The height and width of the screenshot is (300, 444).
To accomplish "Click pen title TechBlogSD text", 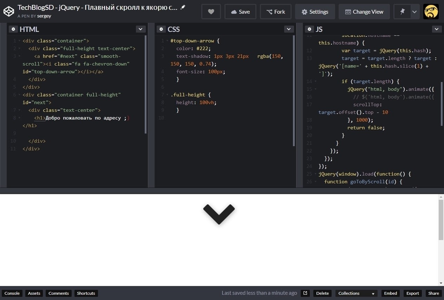I will click(97, 7).
